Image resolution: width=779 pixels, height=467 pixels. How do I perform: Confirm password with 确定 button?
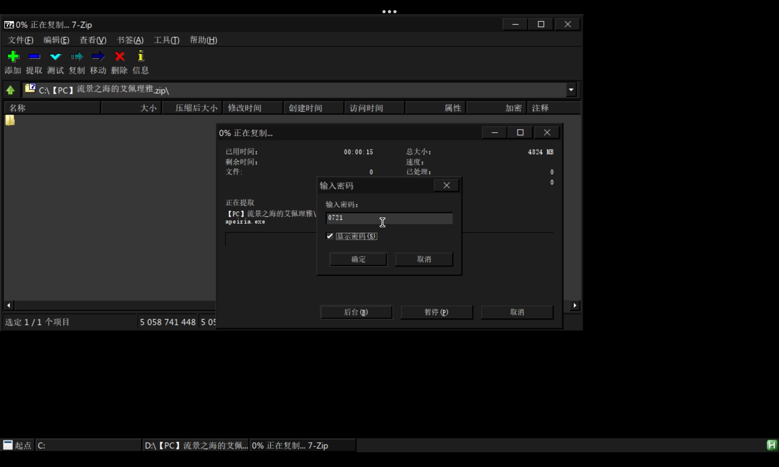[358, 259]
